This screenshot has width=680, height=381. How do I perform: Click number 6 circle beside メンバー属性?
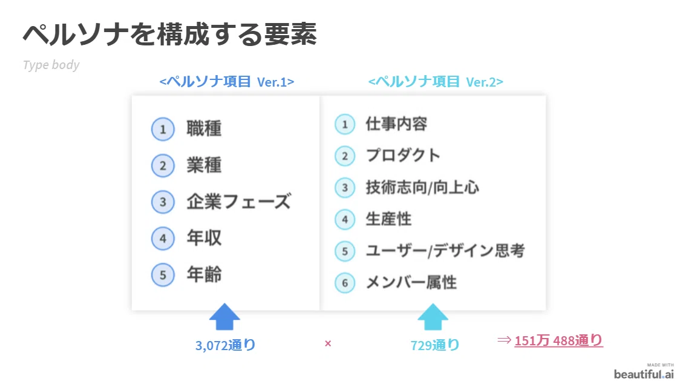coord(345,283)
